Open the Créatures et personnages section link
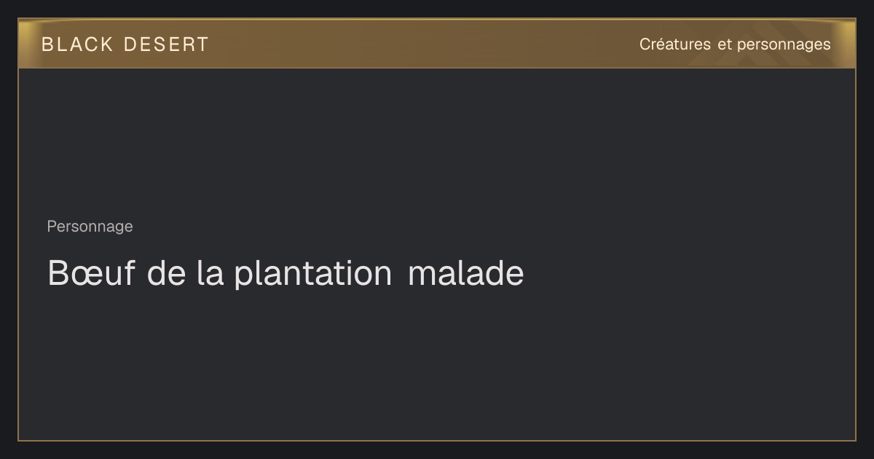The image size is (874, 459). click(735, 44)
